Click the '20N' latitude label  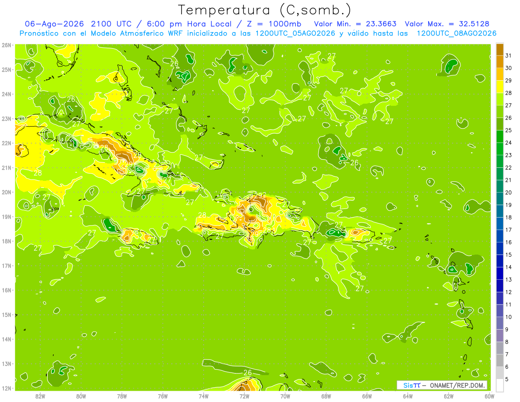point(6,192)
